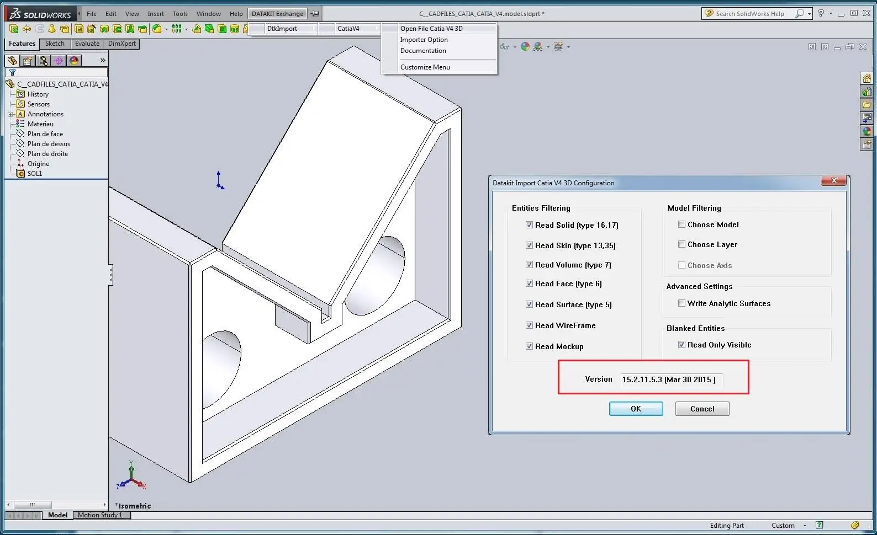Enable Choose Model checkbox
This screenshot has width=877, height=535.
click(x=681, y=224)
